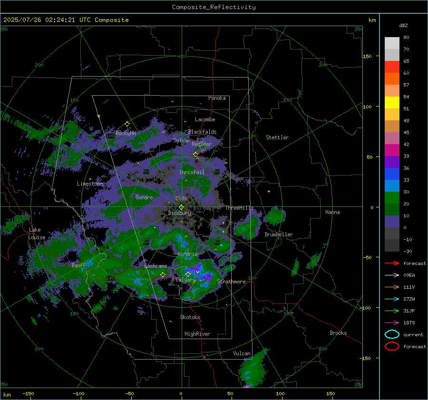
Task: Click the Hanna town label
Action: 332,212
